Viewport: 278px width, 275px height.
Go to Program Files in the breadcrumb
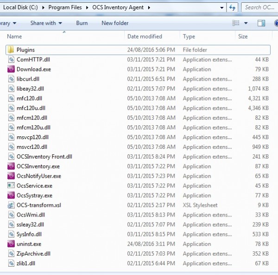pos(65,7)
